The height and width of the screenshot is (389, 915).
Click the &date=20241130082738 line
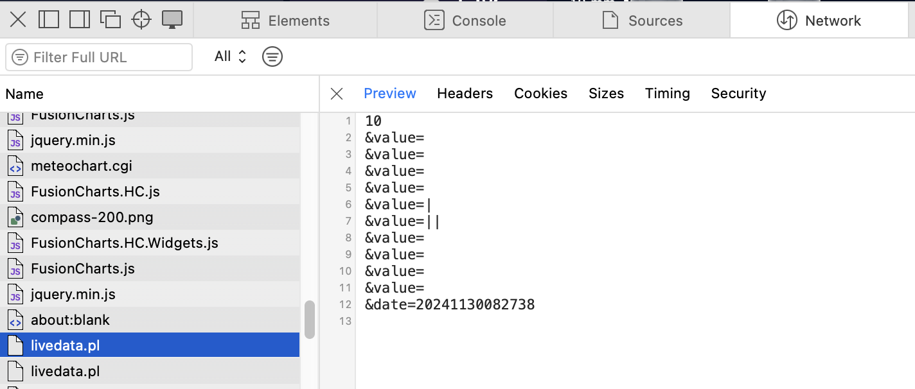pos(450,304)
